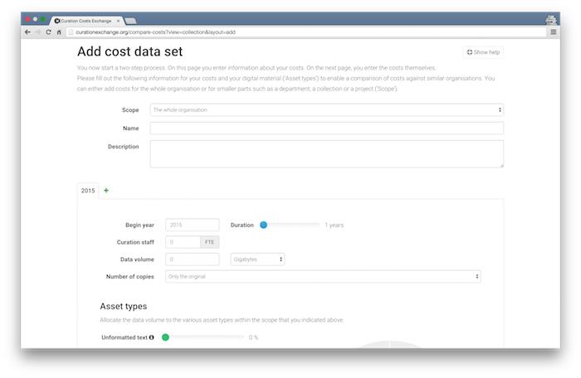
Task: Click the Show help button
Action: (483, 52)
